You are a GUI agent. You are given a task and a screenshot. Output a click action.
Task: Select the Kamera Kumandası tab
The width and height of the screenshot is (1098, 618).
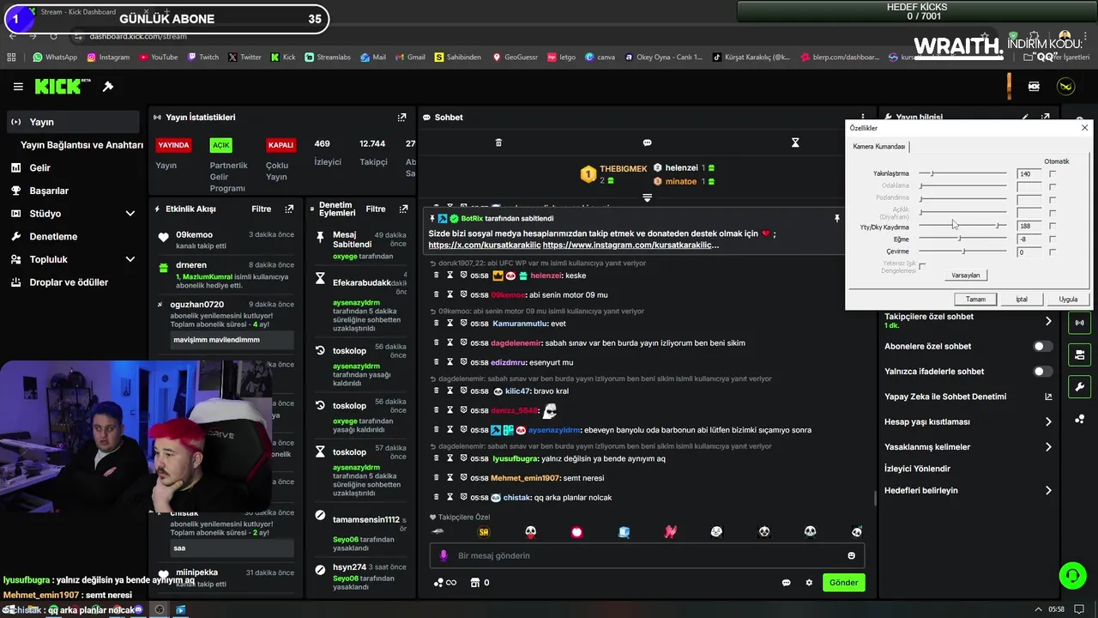click(x=879, y=147)
